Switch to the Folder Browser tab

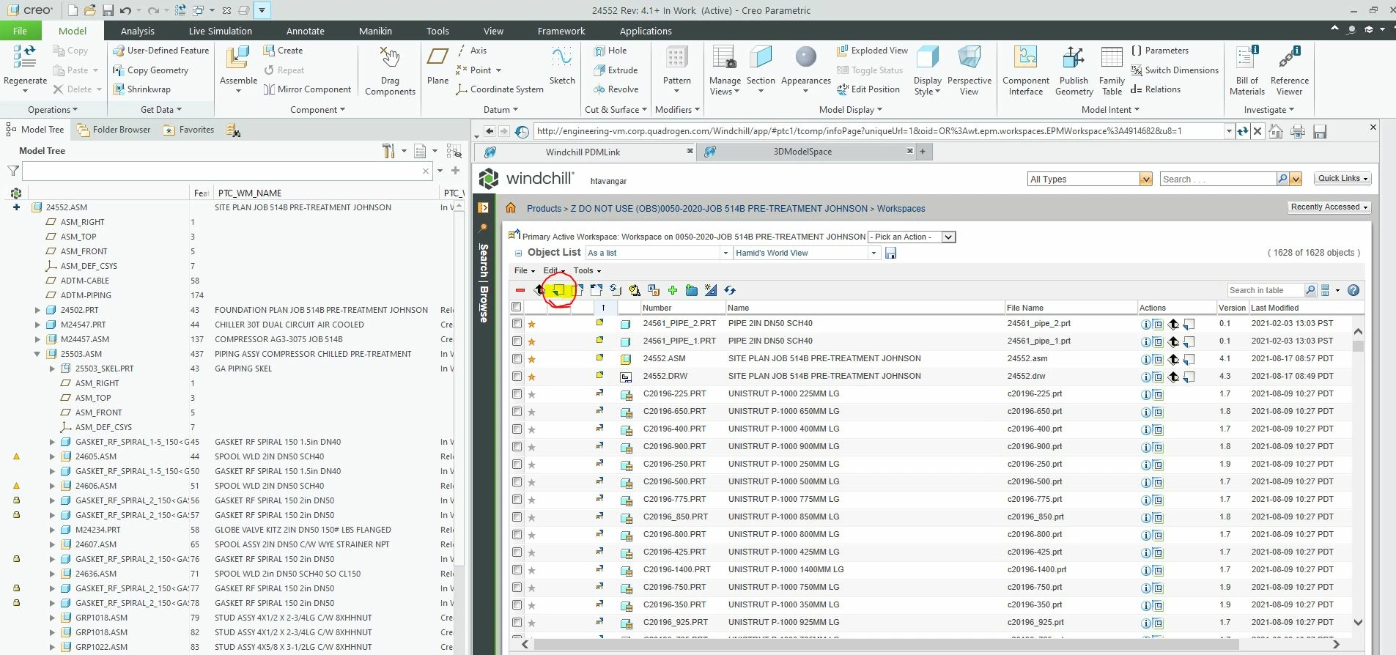[114, 130]
